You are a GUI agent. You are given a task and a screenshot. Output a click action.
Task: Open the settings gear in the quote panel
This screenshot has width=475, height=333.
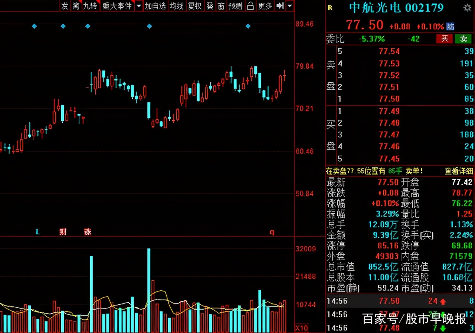pos(467,8)
